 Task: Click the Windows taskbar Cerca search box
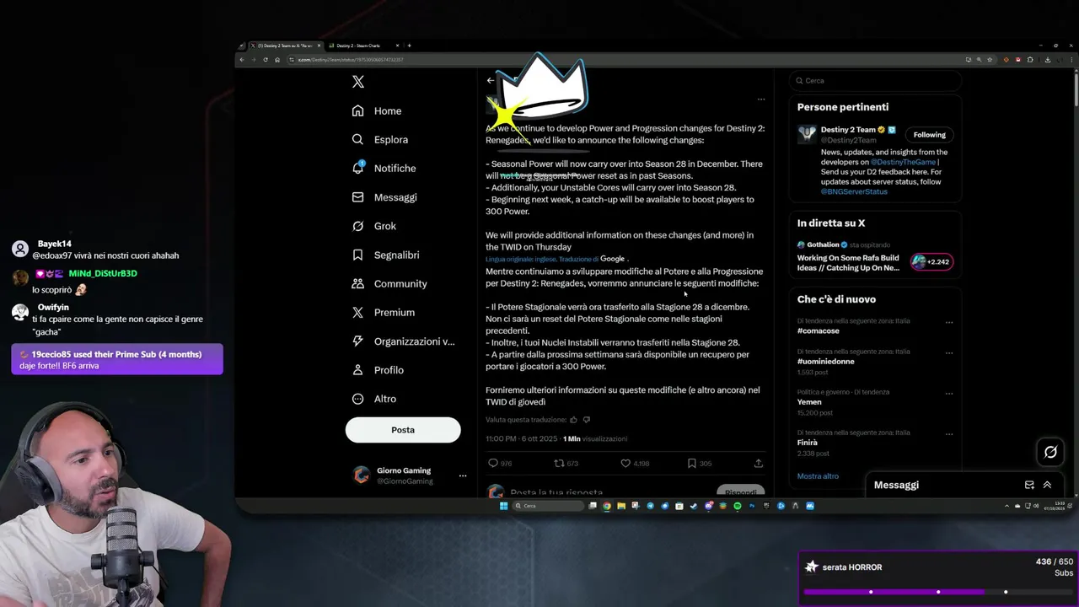pyautogui.click(x=549, y=506)
